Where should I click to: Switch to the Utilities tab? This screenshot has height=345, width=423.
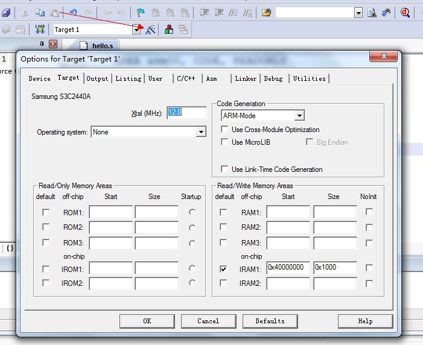310,78
